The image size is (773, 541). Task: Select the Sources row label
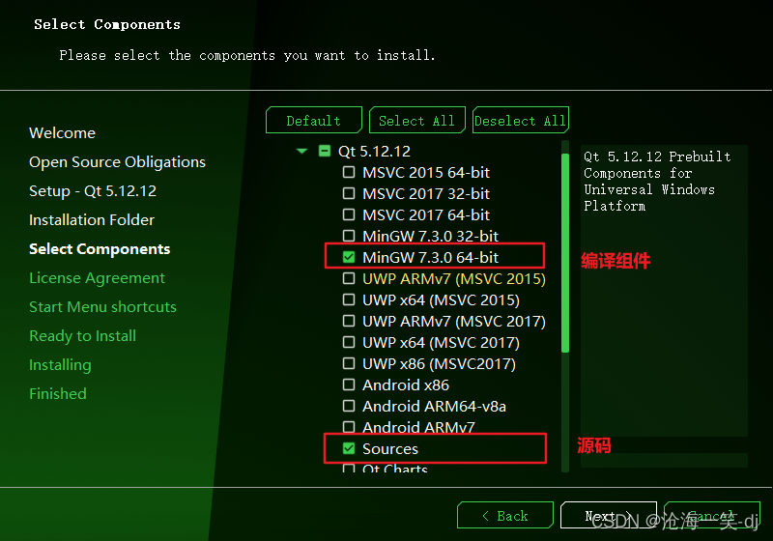(x=390, y=449)
